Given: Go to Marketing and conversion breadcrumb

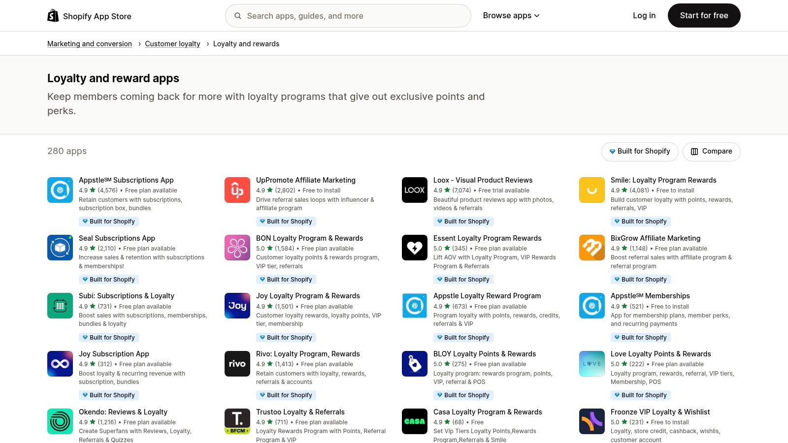Looking at the screenshot, I should 90,44.
